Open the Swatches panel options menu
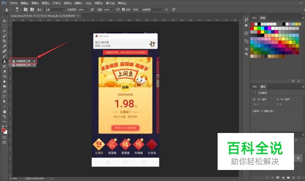305x181 pixels. 303,18
